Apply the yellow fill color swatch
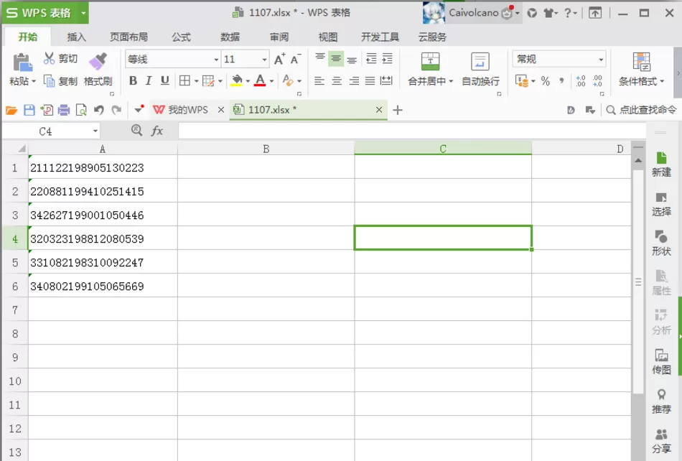 (237, 80)
